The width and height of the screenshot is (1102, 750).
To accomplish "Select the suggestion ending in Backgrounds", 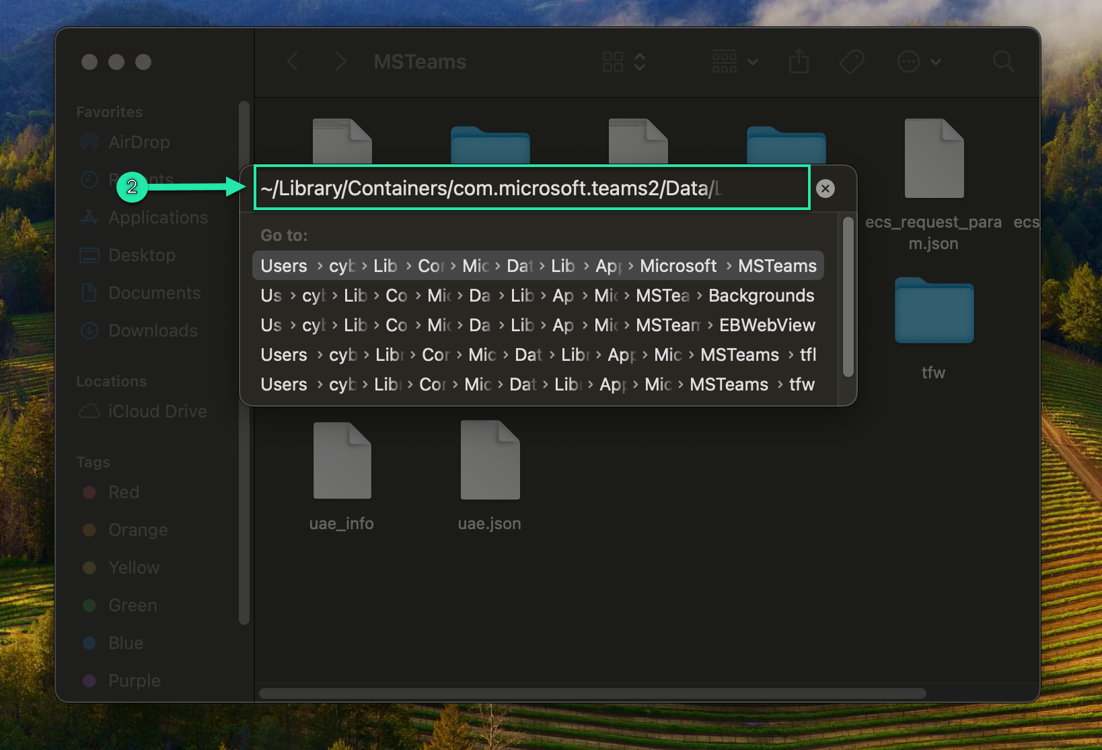I will point(538,296).
